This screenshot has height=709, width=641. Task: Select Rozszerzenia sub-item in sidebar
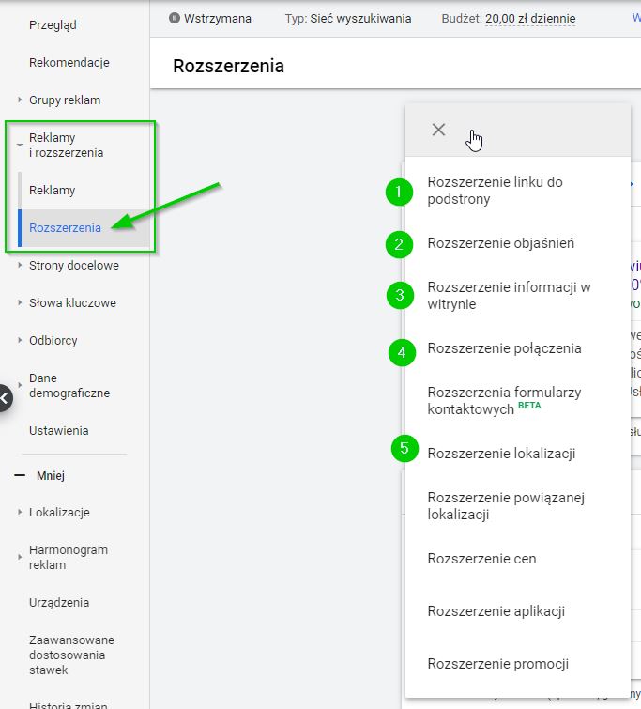coord(65,227)
